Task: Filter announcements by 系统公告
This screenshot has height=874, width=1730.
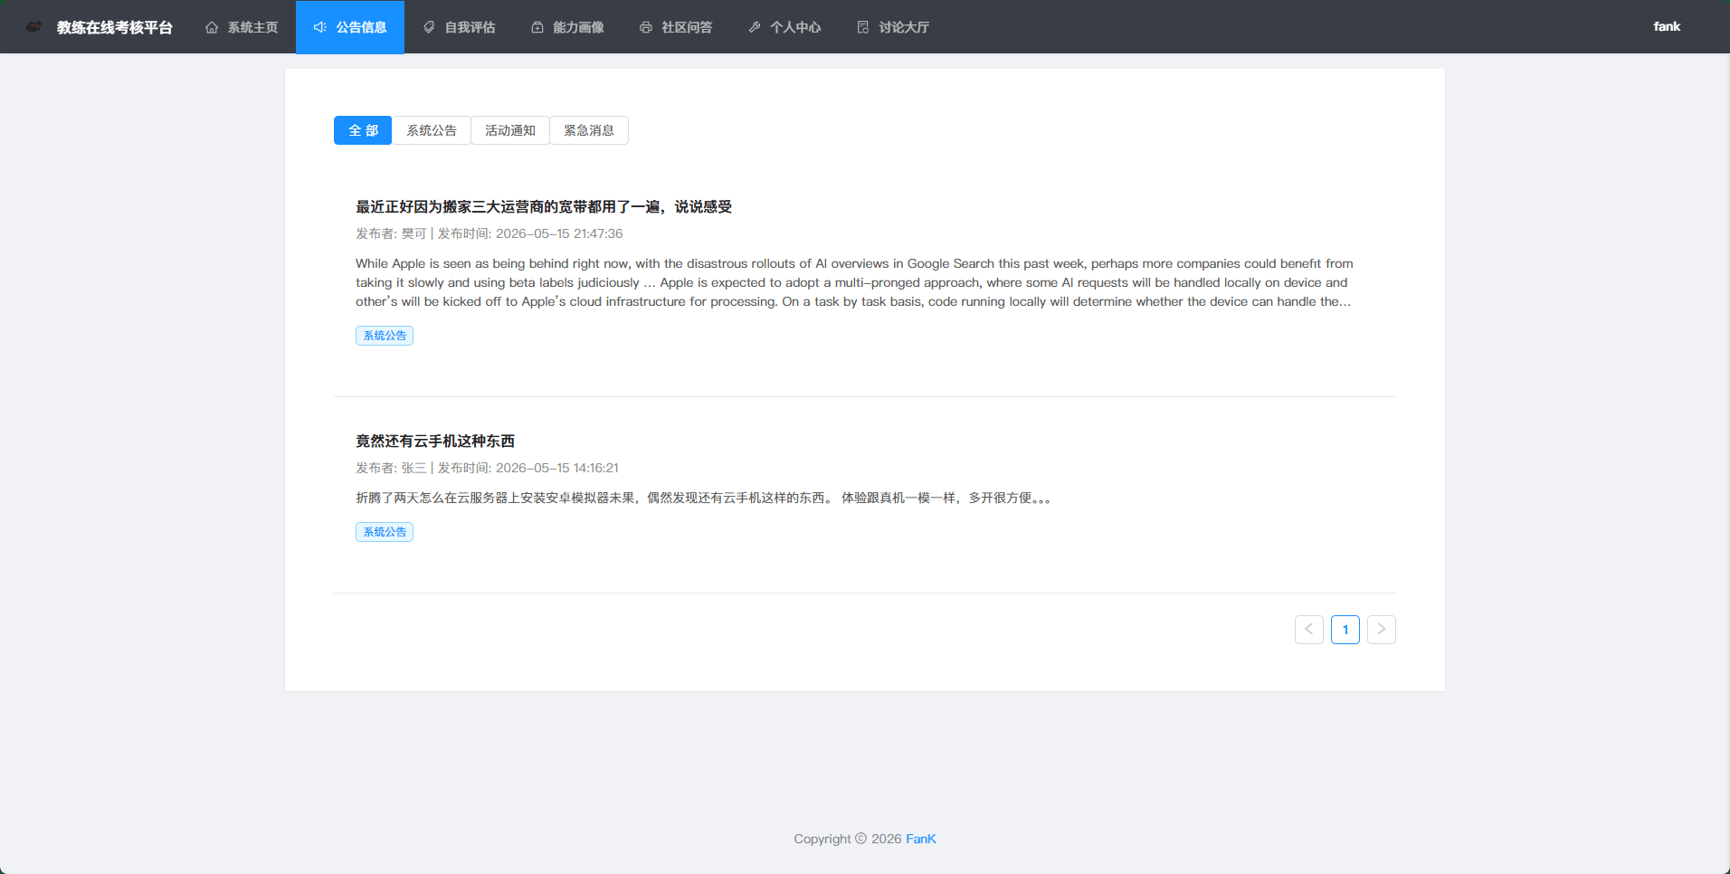Action: pos(432,130)
